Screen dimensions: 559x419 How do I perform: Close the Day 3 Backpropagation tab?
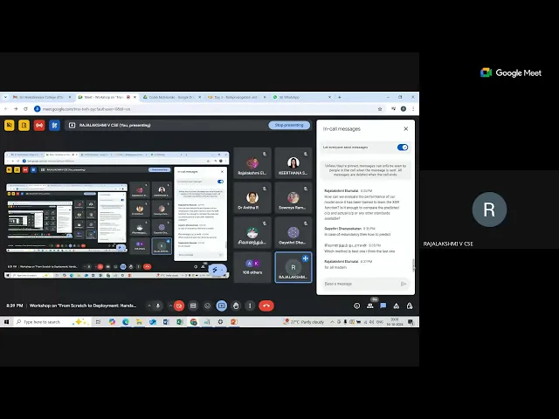tap(264, 97)
